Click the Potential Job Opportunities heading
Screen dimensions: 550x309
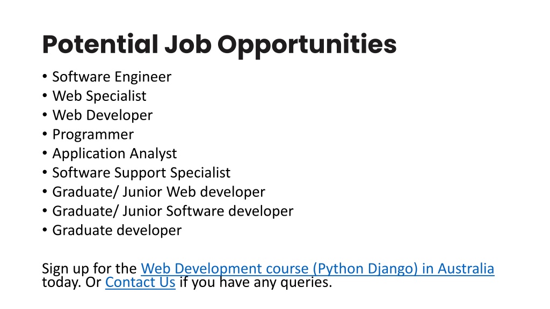point(219,45)
